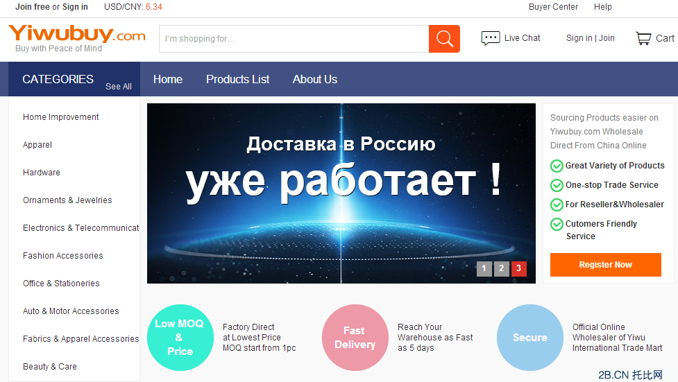The width and height of the screenshot is (678, 382).
Task: Go to About Us in navigation bar
Action: (315, 79)
